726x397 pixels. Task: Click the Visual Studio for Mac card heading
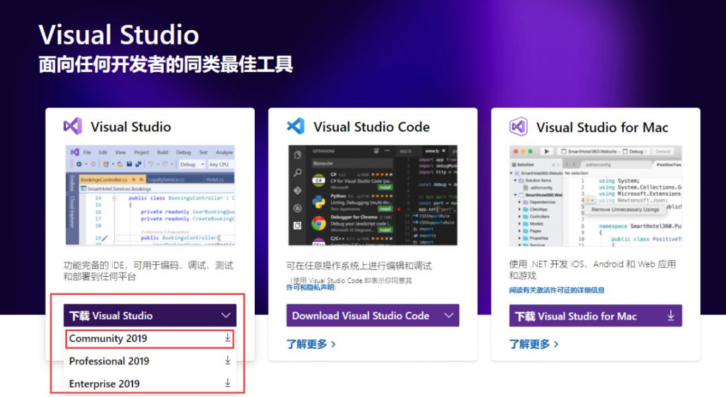point(602,127)
